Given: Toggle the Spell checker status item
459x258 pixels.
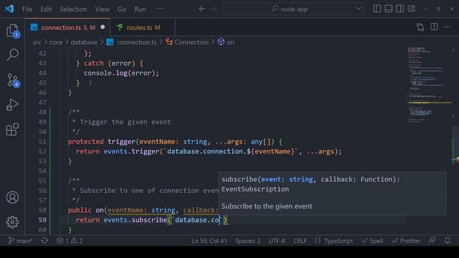Looking at the screenshot, I should coord(372,241).
